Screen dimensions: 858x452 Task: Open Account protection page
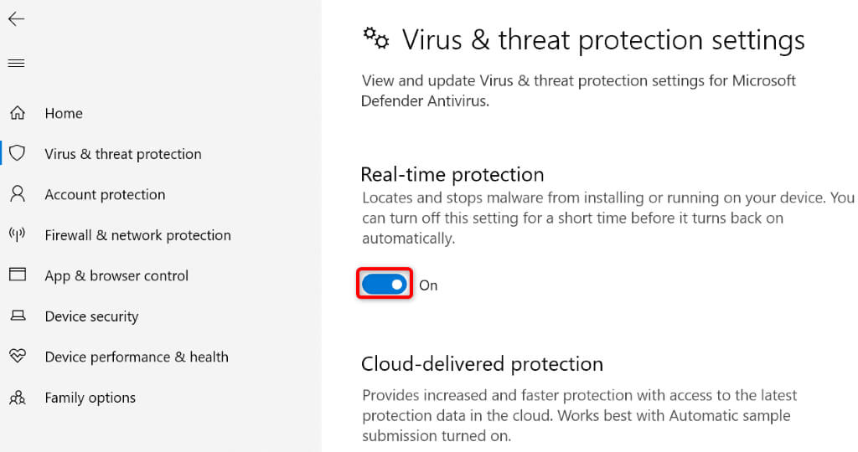pyautogui.click(x=105, y=194)
